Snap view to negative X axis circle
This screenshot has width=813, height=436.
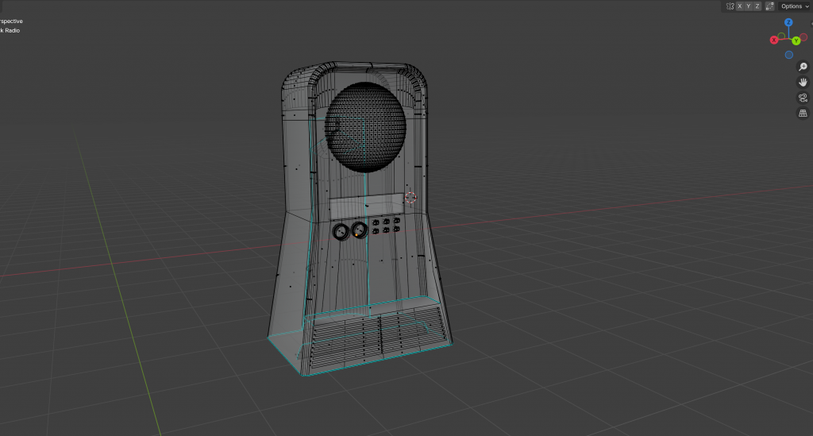pyautogui.click(x=803, y=37)
